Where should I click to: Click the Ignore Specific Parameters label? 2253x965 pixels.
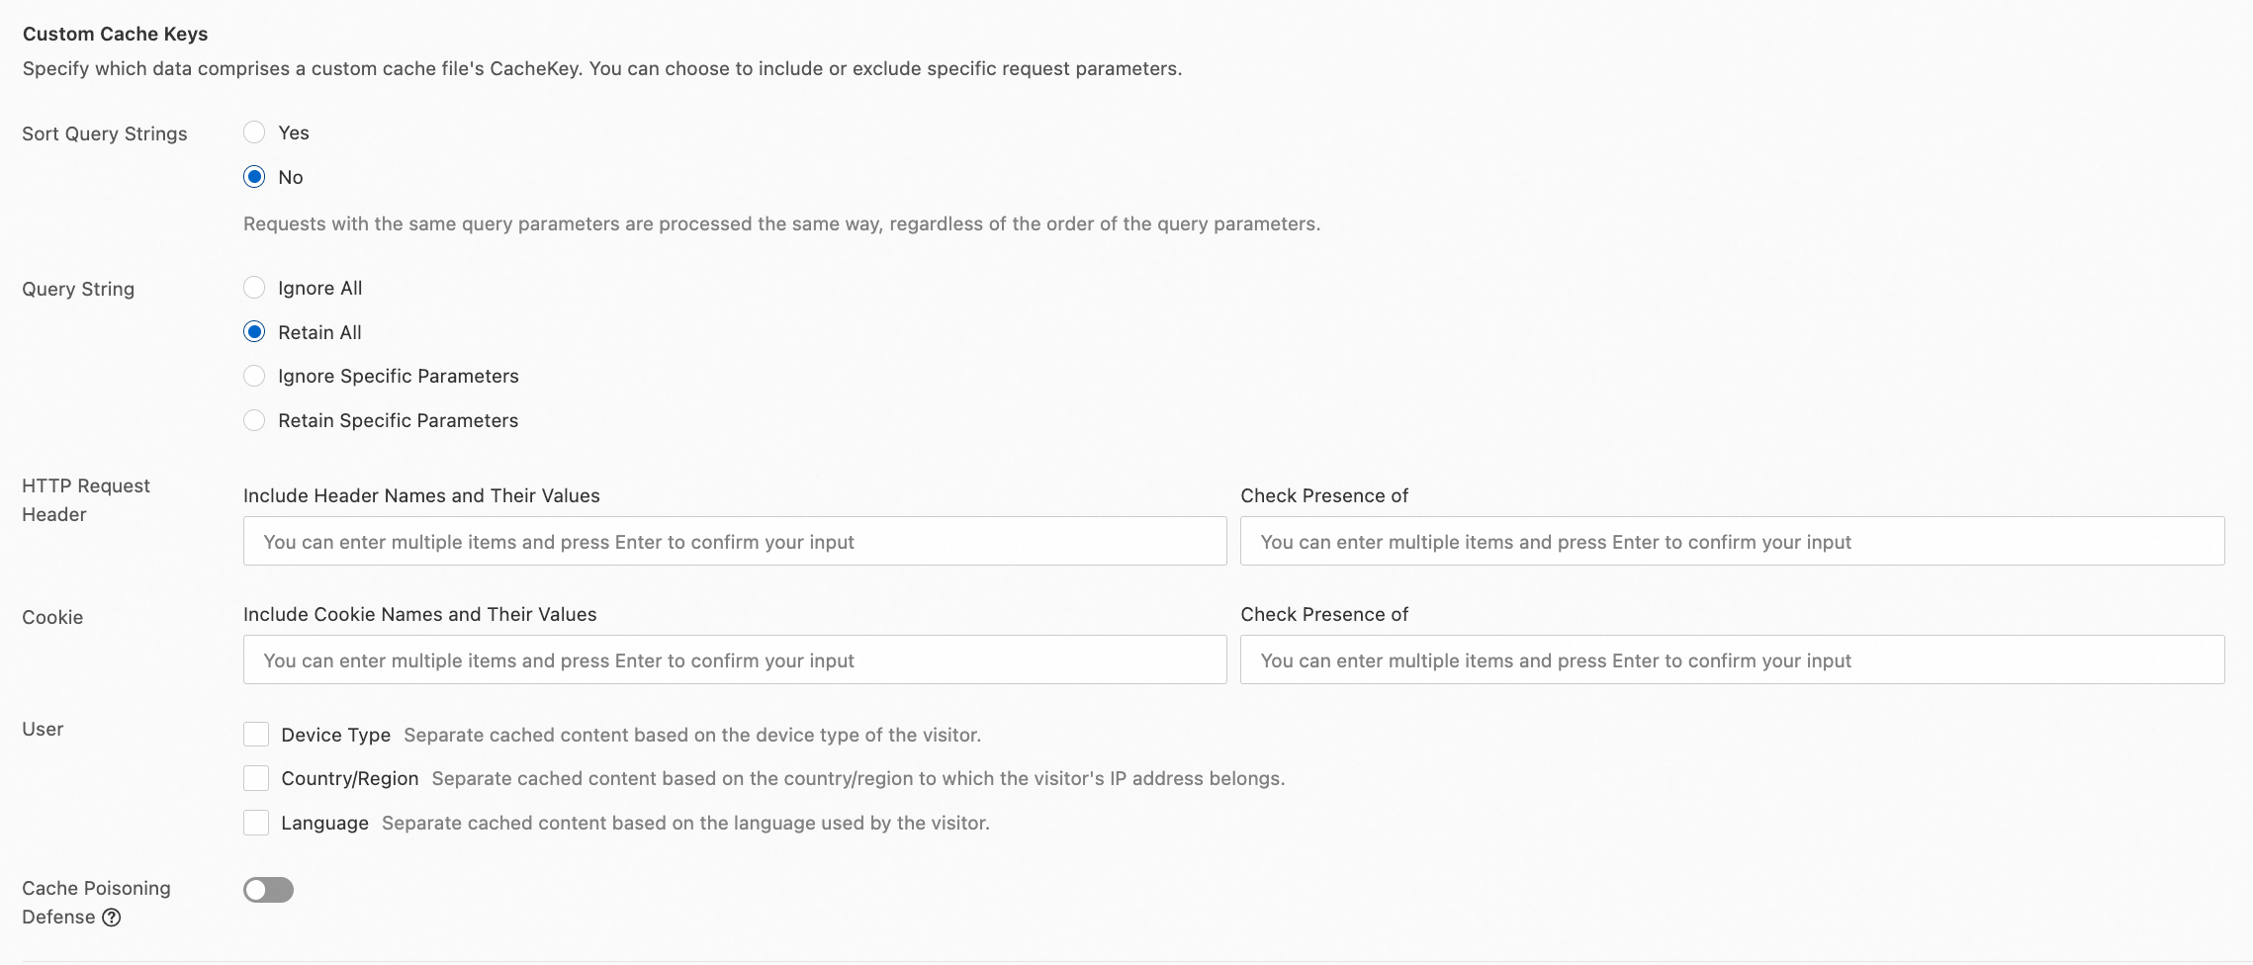pos(398,376)
